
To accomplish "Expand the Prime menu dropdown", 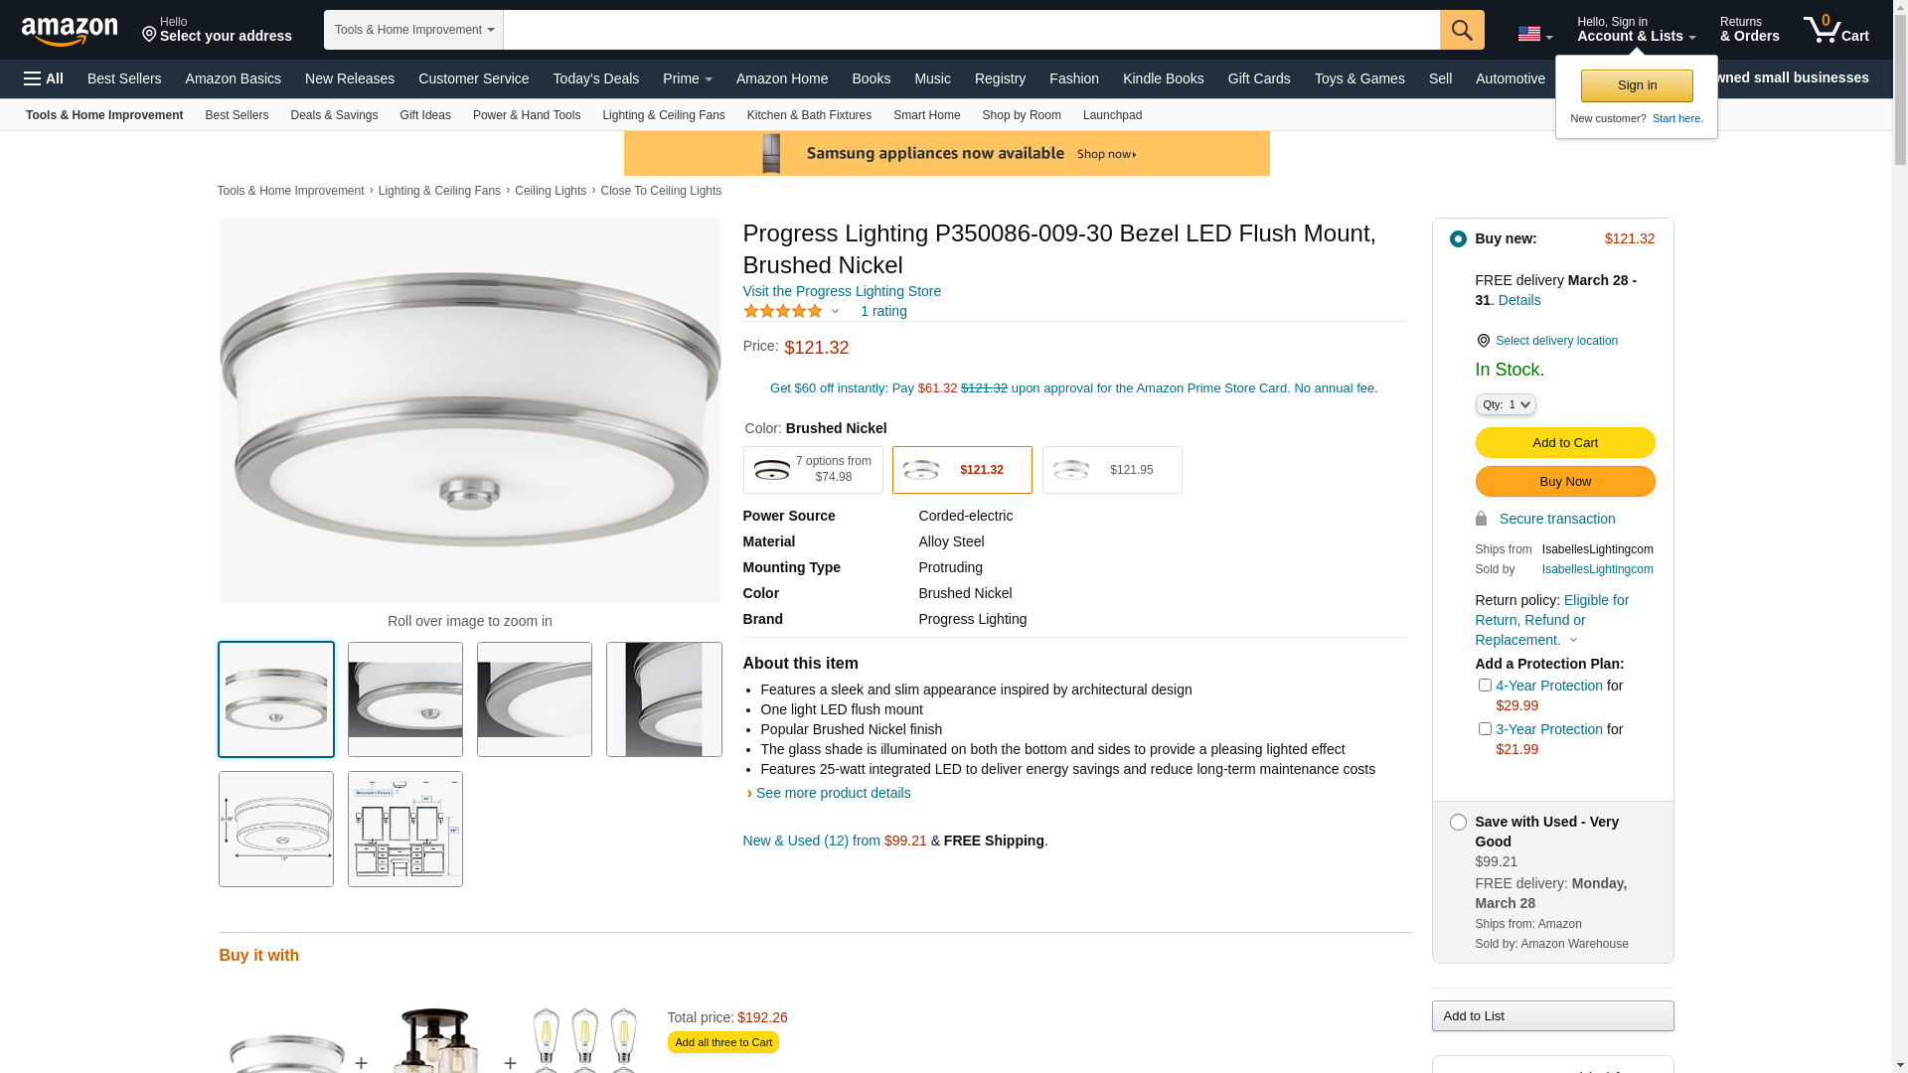I will pyautogui.click(x=687, y=78).
